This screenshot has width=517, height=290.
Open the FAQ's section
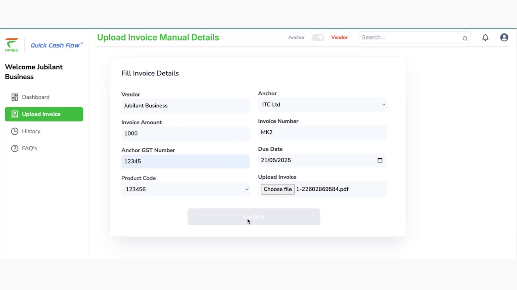coord(29,148)
